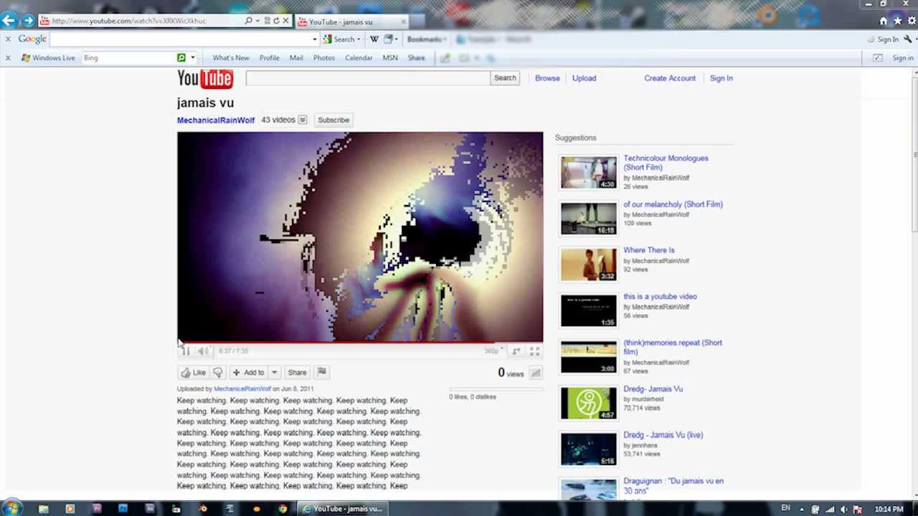The height and width of the screenshot is (516, 918).
Task: Open the Windows Start button
Action: coord(12,509)
